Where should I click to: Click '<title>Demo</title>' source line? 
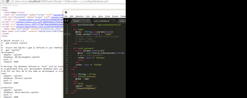pyautogui.click(x=14, y=12)
